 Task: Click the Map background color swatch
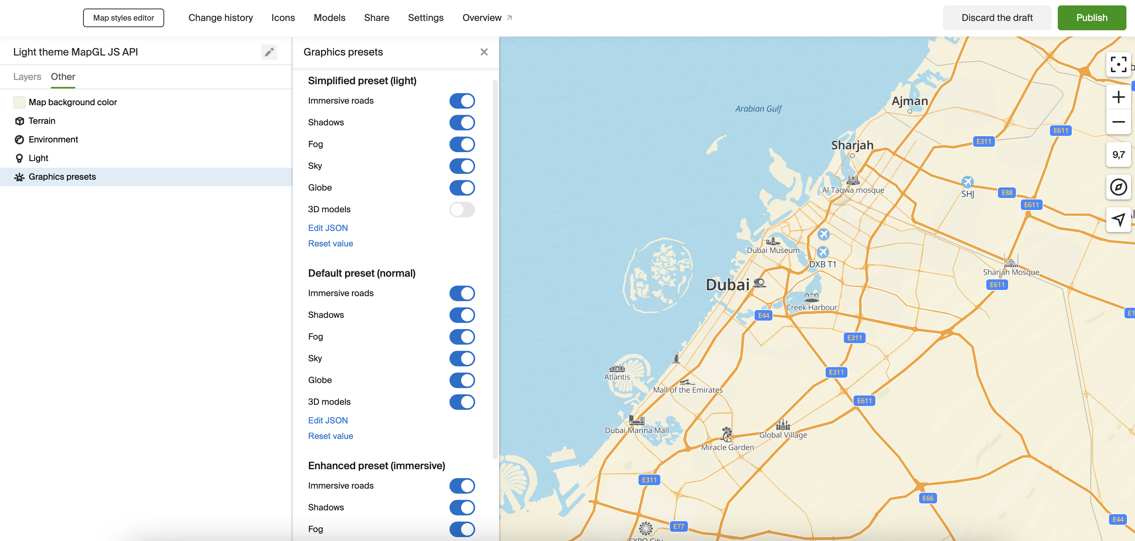point(19,102)
